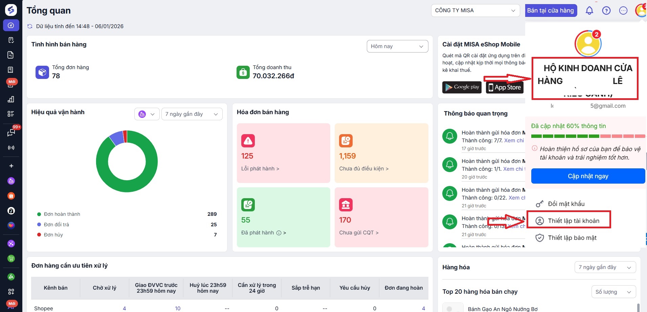Choose Đổi mật khẩu from account menu
Image resolution: width=647 pixels, height=312 pixels.
click(566, 204)
